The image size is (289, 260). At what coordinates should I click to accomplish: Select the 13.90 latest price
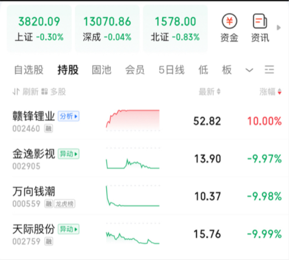click(x=207, y=159)
